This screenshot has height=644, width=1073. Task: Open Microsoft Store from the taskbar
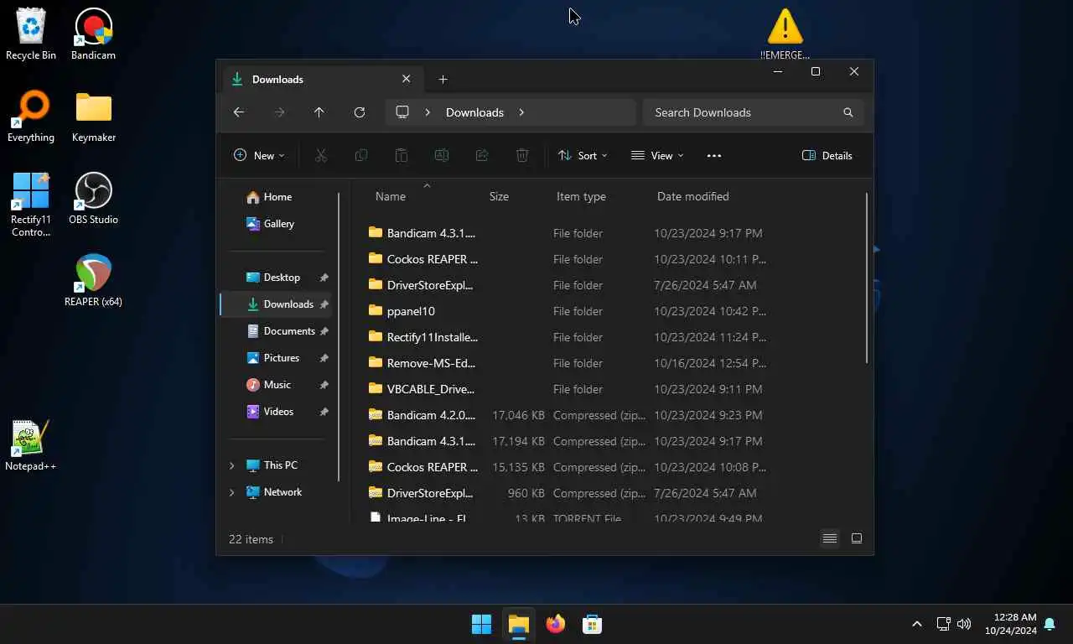coord(592,624)
